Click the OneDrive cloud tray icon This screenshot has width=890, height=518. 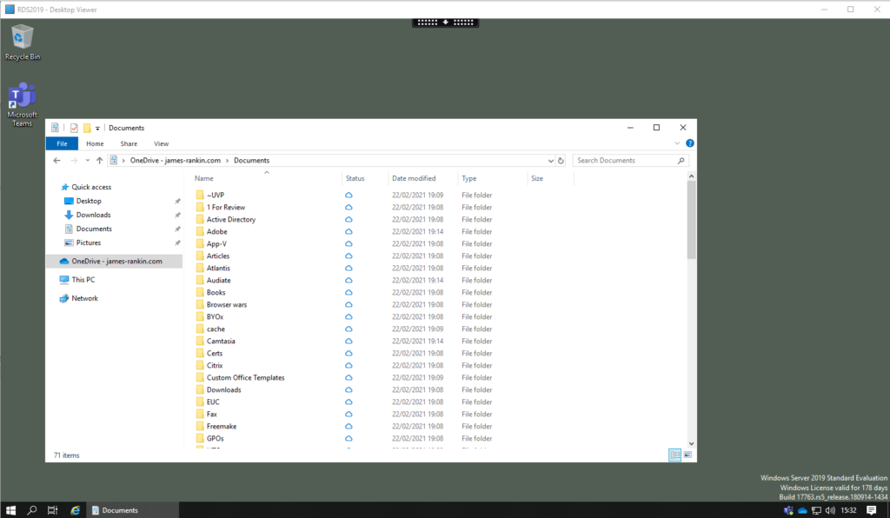pyautogui.click(x=803, y=510)
